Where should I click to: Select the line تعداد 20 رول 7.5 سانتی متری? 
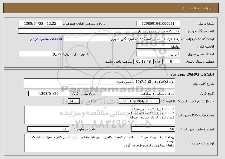(x=152, y=113)
